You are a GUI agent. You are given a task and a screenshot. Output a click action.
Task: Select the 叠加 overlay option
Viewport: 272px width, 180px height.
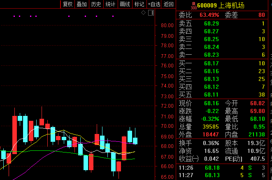tap(82, 4)
